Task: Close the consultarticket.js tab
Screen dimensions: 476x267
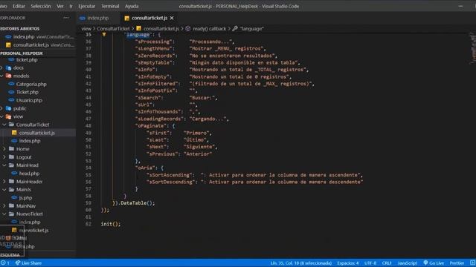Action: pyautogui.click(x=172, y=18)
